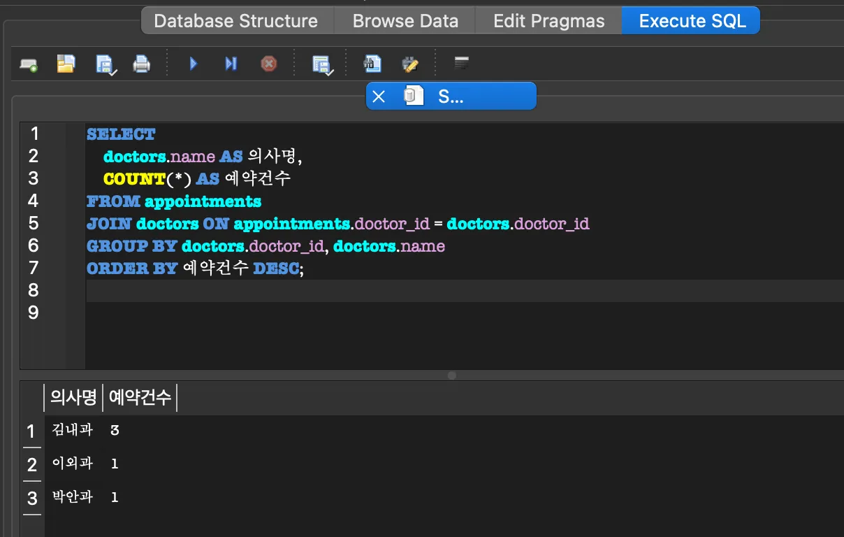The image size is (844, 537).
Task: Open the Edit Pragmas tab
Action: click(548, 21)
